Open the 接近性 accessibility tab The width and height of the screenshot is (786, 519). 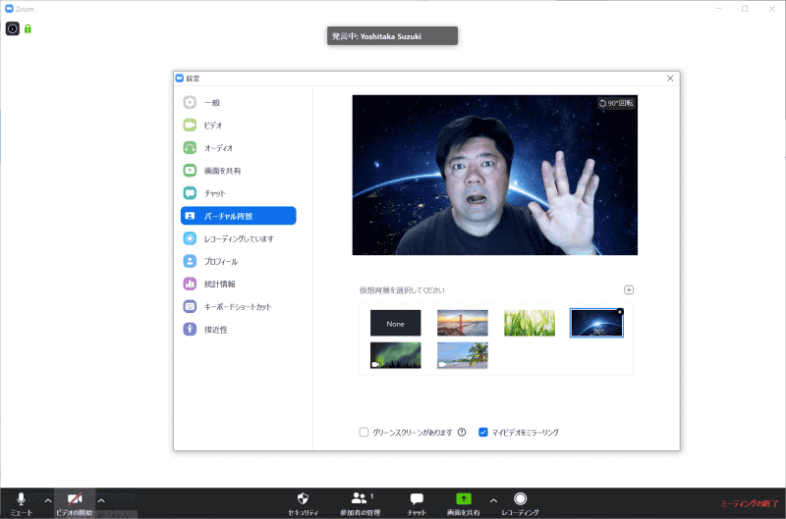pos(238,330)
